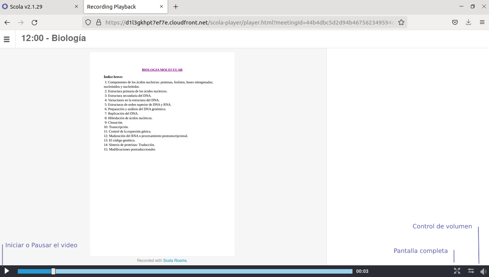The height and width of the screenshot is (277, 489).
Task: Open the hamburger sidebar menu
Action: point(6,39)
